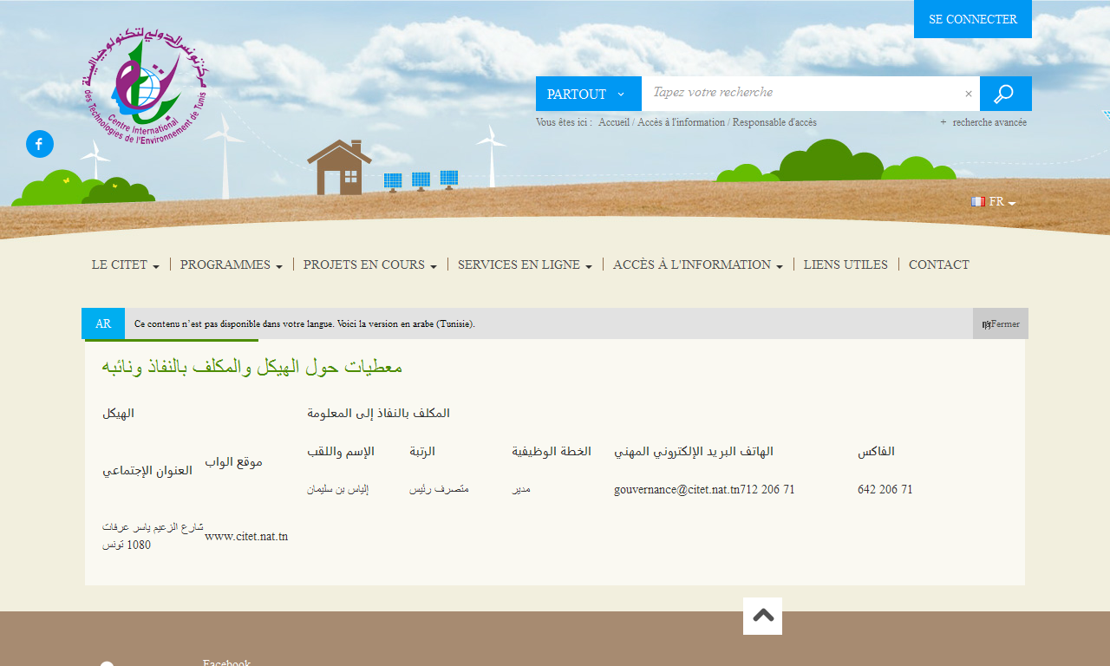1110x666 pixels.
Task: Close the language notice with Fermer
Action: click(x=1001, y=323)
